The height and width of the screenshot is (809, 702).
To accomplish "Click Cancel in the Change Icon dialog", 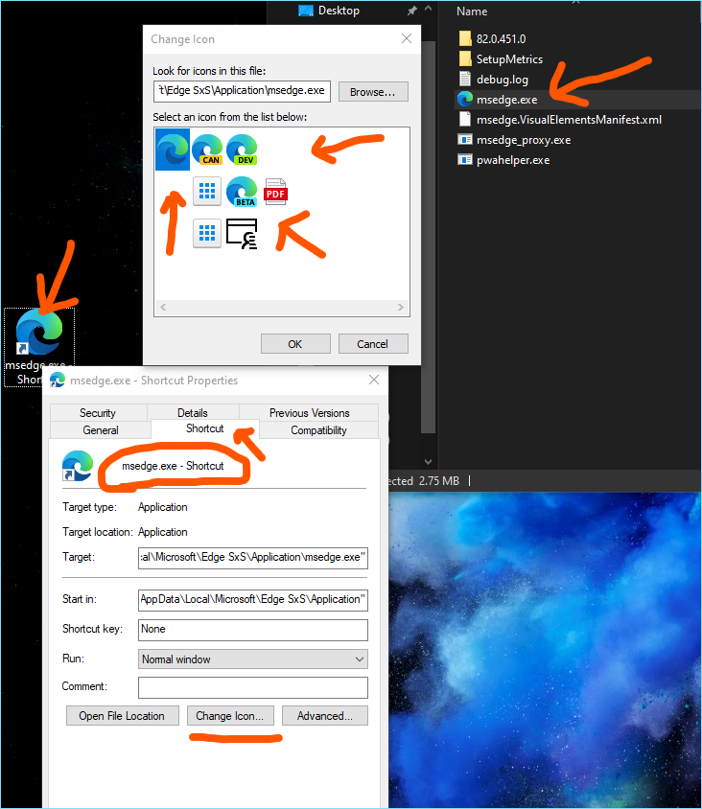I will tap(373, 344).
